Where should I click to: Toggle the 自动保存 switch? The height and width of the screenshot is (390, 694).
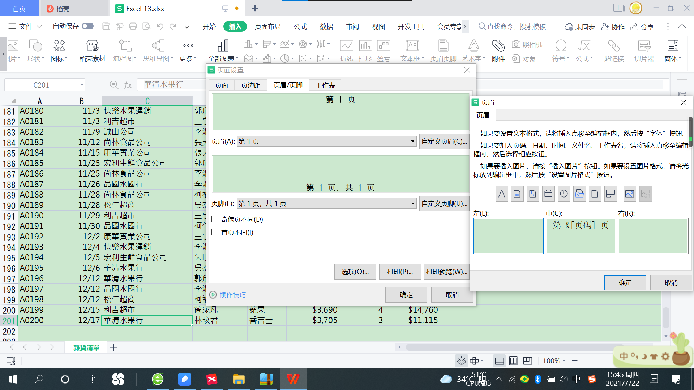click(87, 26)
